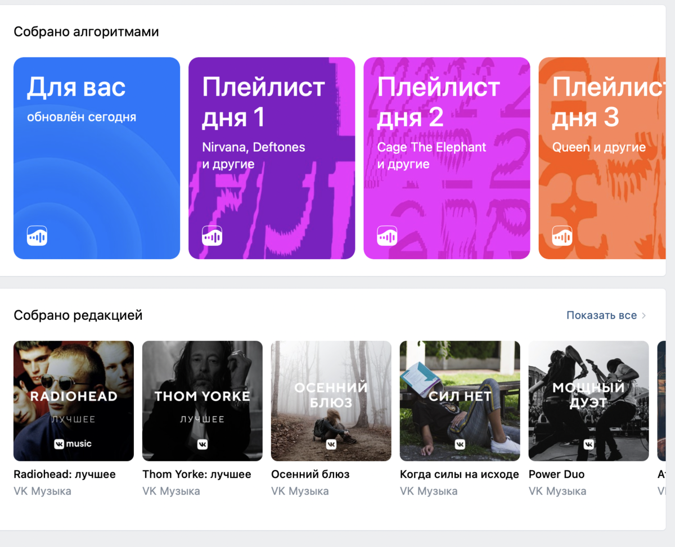Open Плейлист дня 1 with Nirvana, Deftones

(272, 158)
